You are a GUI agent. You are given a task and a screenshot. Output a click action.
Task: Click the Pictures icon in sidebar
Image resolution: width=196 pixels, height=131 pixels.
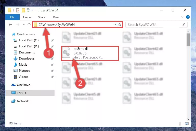(x=16, y=71)
